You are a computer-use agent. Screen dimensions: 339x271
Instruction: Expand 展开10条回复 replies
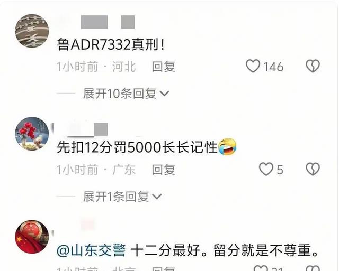[x=126, y=94]
